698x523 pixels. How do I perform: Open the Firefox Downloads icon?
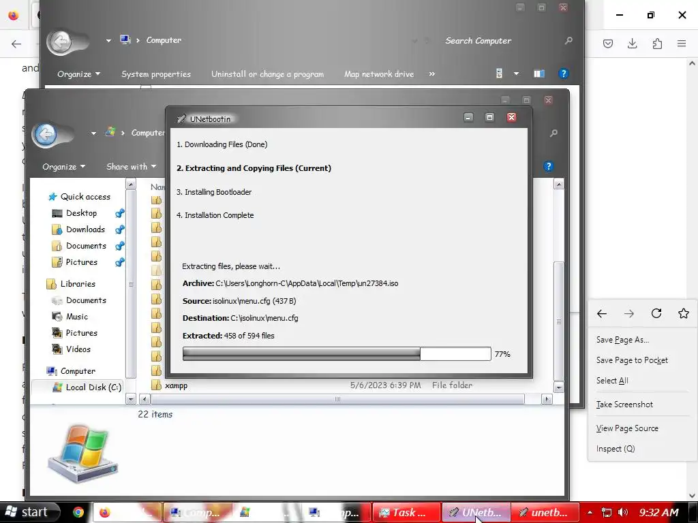click(x=632, y=44)
